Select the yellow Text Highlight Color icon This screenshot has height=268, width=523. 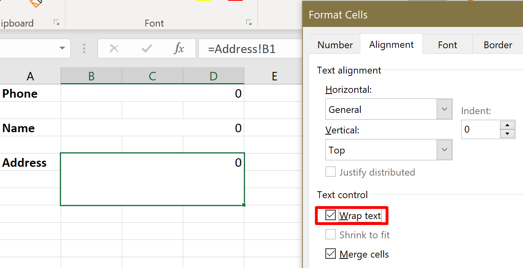point(204,1)
